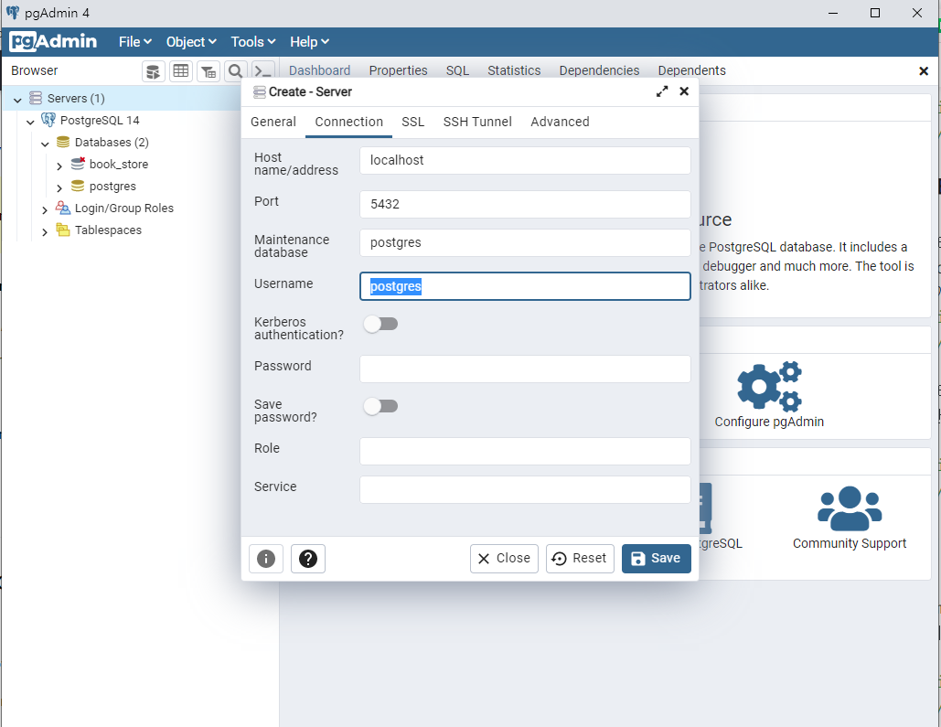Select the 'Servers (1)' tree label

pyautogui.click(x=76, y=99)
